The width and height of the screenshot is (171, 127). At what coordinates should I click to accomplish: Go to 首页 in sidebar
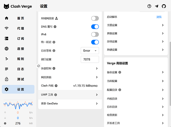tap(18, 18)
